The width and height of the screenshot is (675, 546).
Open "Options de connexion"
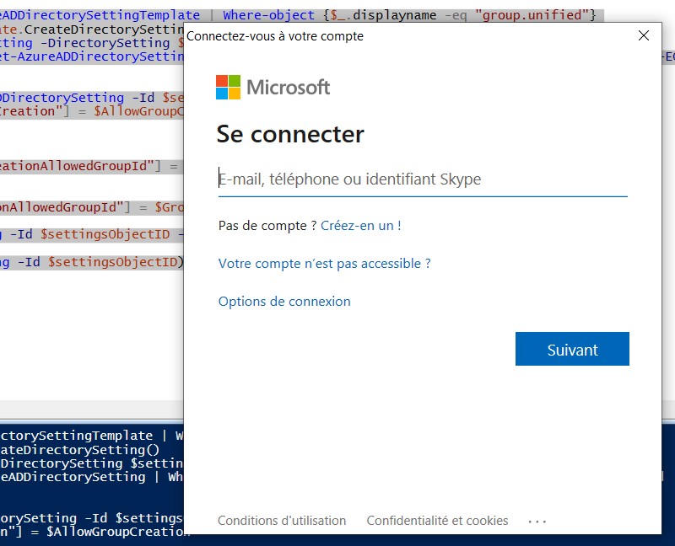click(x=284, y=302)
